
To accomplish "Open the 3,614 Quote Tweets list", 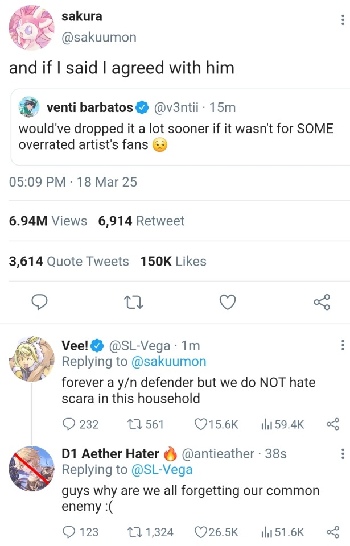I will (69, 262).
